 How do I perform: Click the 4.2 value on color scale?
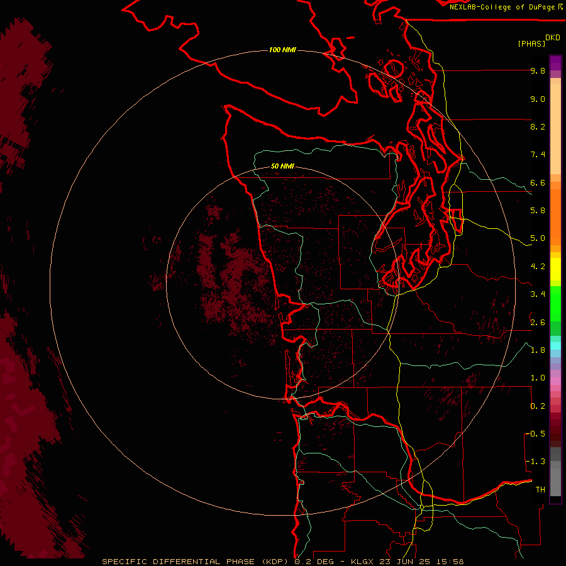click(x=538, y=267)
